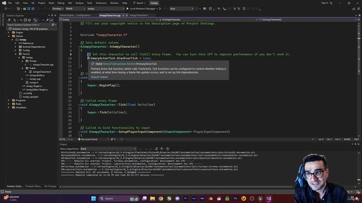Expand the Visualizers folder in Solution Explorer
This screenshot has width=362, height=203.
9,108
